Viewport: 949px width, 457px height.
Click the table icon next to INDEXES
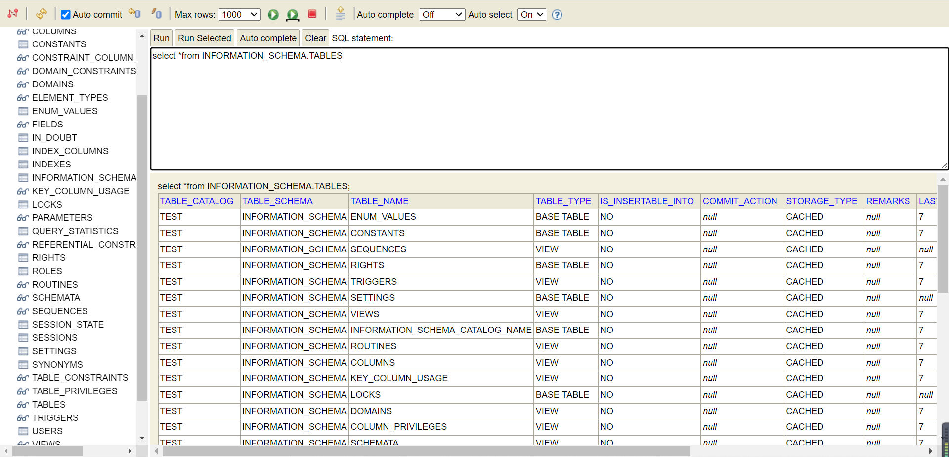pyautogui.click(x=23, y=165)
